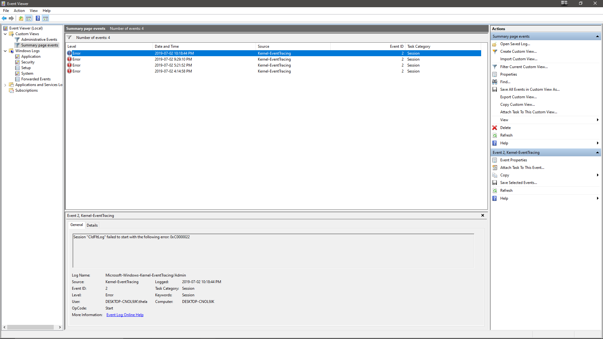Collapse the Summary page events actions section
This screenshot has width=603, height=339.
pos(597,36)
